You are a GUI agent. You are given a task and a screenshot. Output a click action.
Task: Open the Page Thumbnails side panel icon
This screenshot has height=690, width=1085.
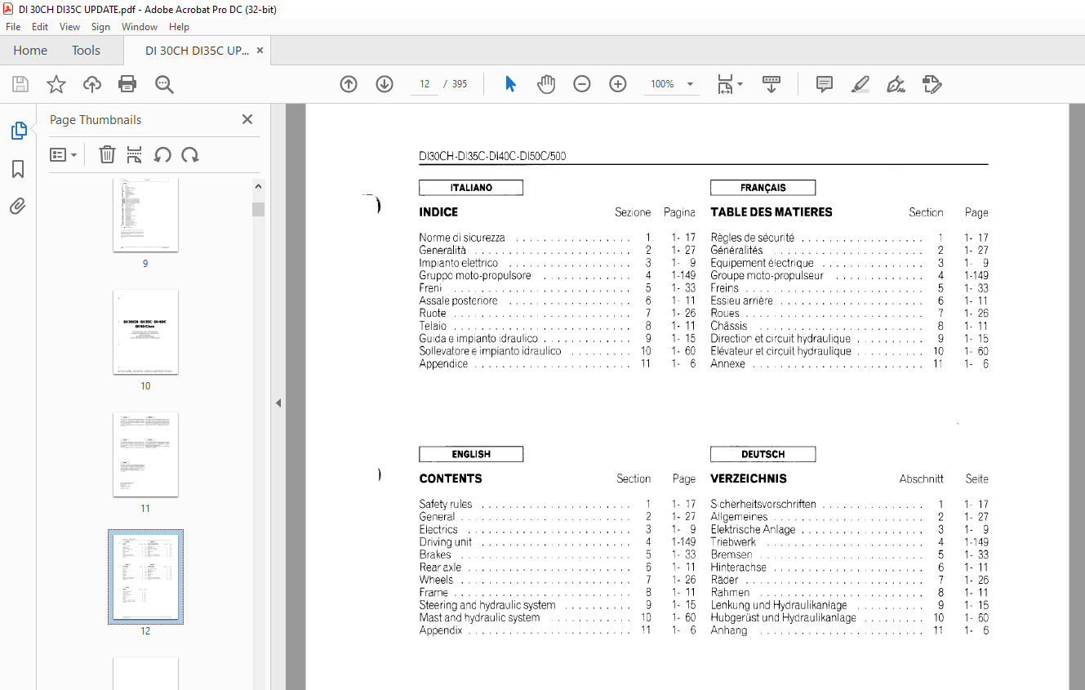(x=18, y=131)
